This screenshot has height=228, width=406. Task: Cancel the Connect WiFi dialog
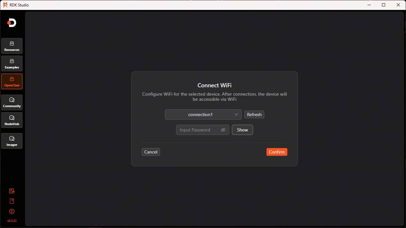(x=151, y=152)
